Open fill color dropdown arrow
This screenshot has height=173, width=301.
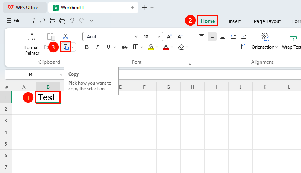tap(157, 47)
